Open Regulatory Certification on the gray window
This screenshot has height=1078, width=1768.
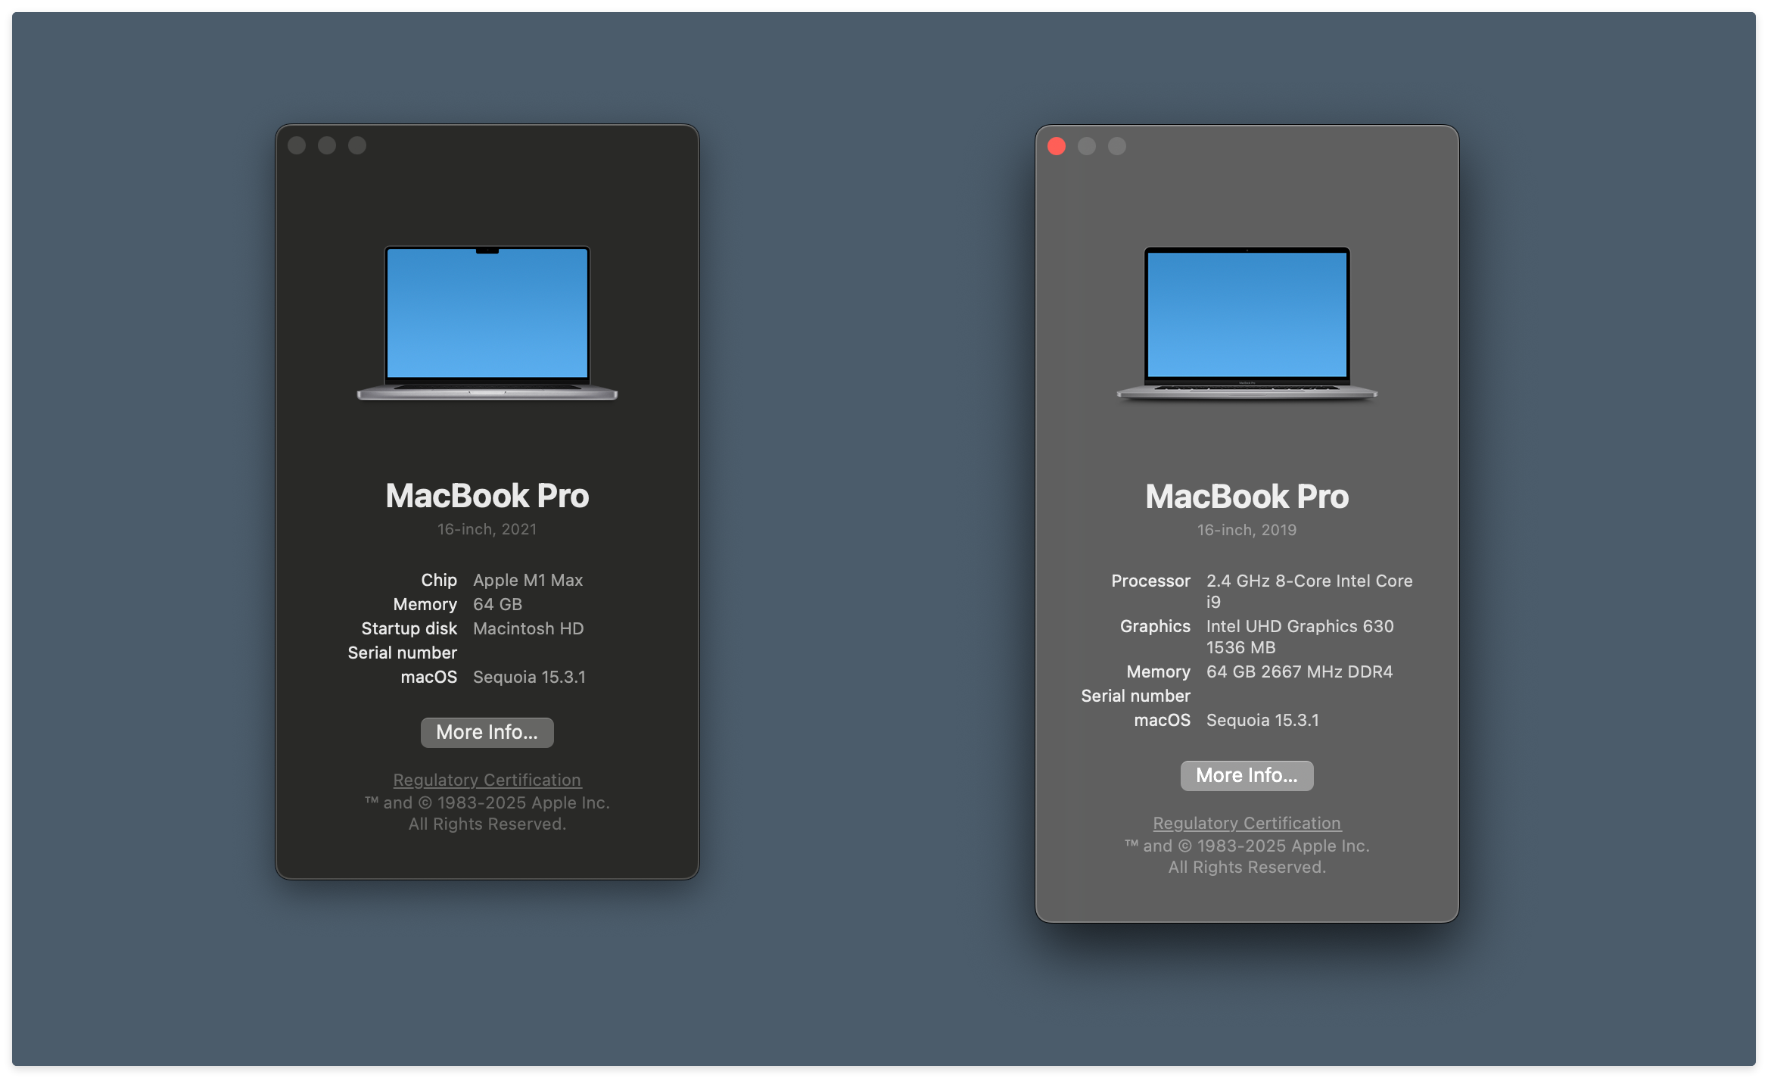point(1247,823)
